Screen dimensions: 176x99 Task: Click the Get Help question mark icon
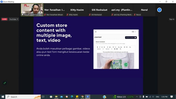pyautogui.click(x=105, y=97)
